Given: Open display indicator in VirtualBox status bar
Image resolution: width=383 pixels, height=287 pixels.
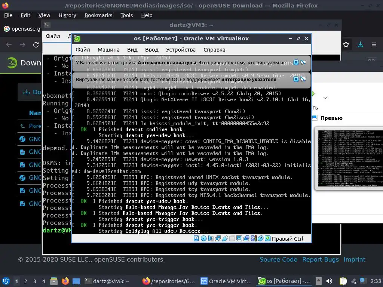Looking at the screenshot, I should pos(239,238).
